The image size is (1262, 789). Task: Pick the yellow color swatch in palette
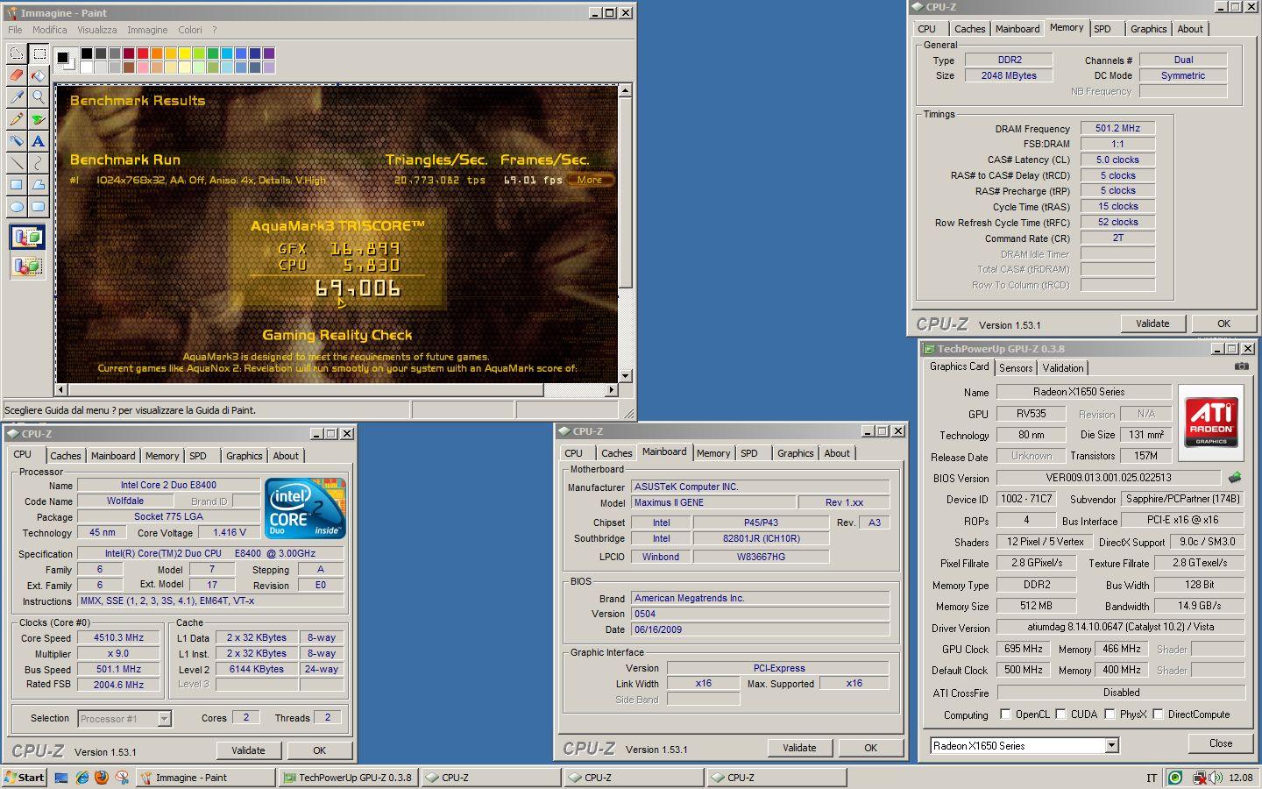[184, 53]
